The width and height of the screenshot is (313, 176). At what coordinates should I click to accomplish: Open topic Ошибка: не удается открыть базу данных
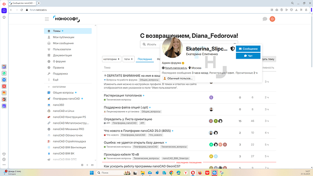pos(134,142)
